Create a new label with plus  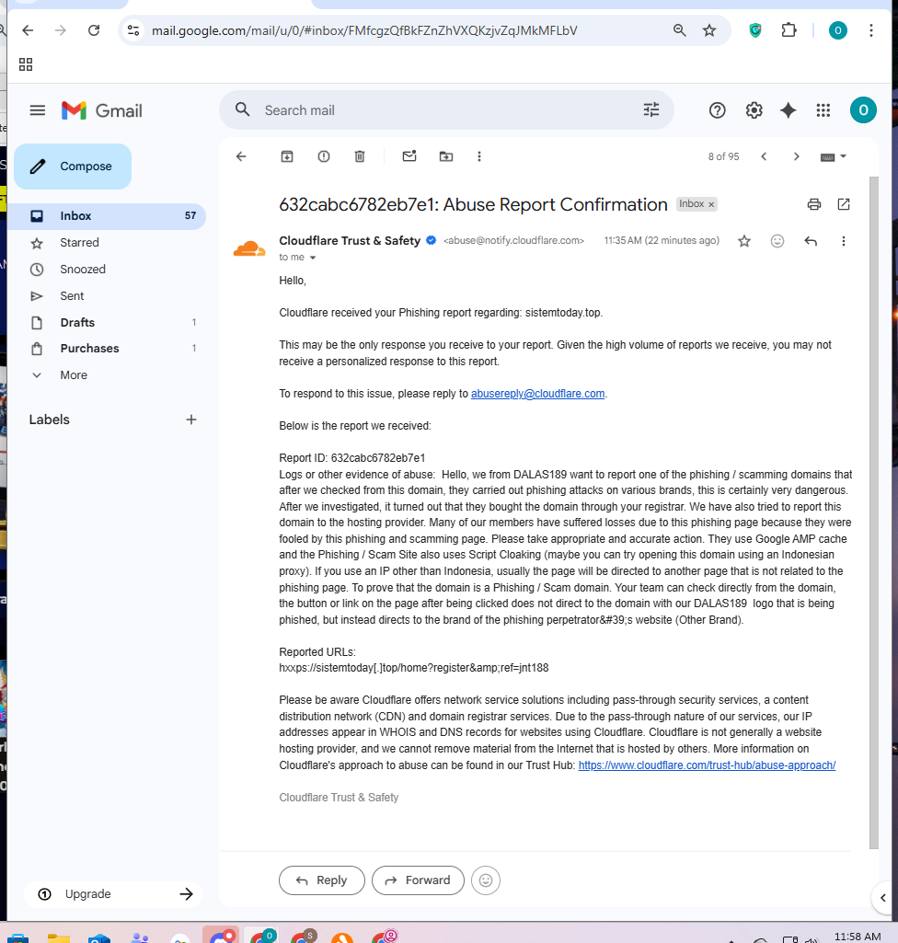[x=191, y=420]
